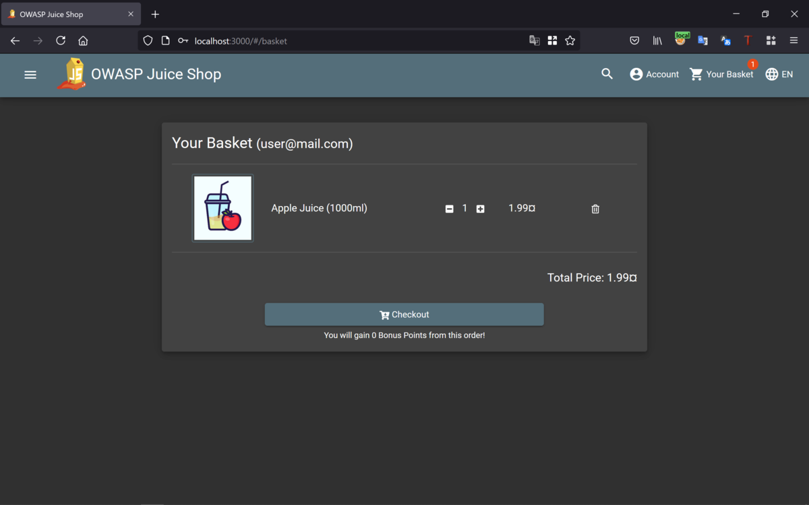Click the Checkout button
The width and height of the screenshot is (809, 505).
click(x=404, y=314)
